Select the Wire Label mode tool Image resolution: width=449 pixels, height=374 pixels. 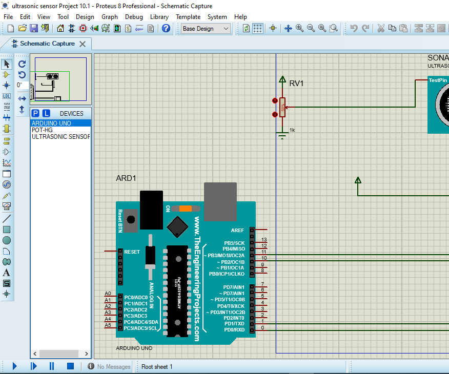[7, 96]
